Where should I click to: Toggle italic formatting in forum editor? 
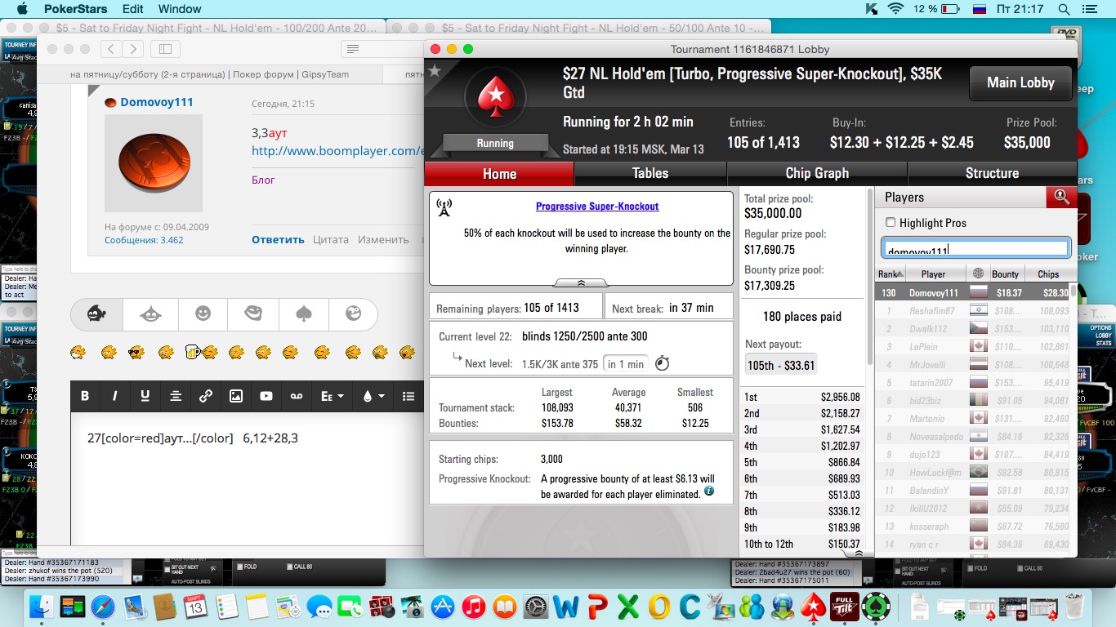point(115,396)
